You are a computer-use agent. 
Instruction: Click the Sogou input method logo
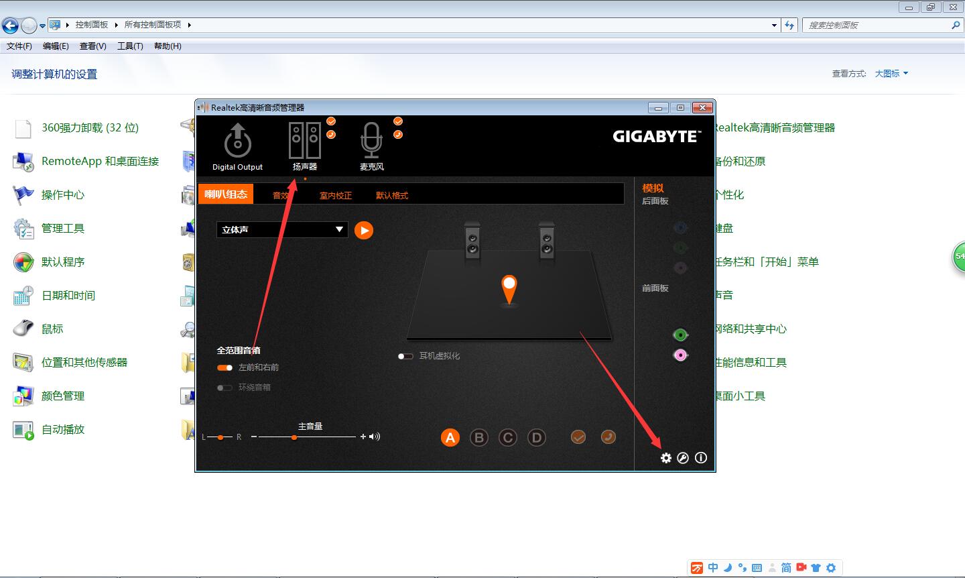[x=697, y=568]
